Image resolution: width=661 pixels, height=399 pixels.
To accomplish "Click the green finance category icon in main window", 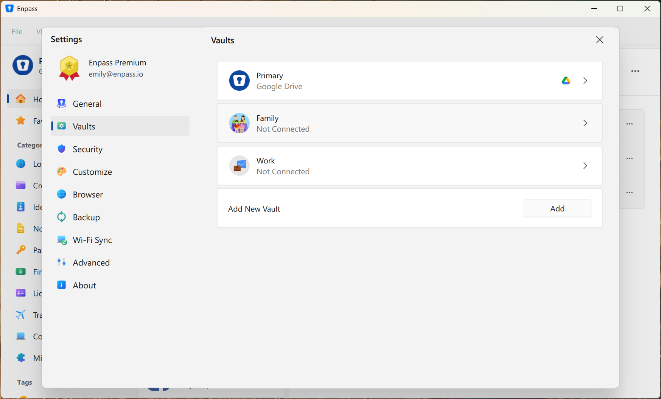I will tap(21, 272).
